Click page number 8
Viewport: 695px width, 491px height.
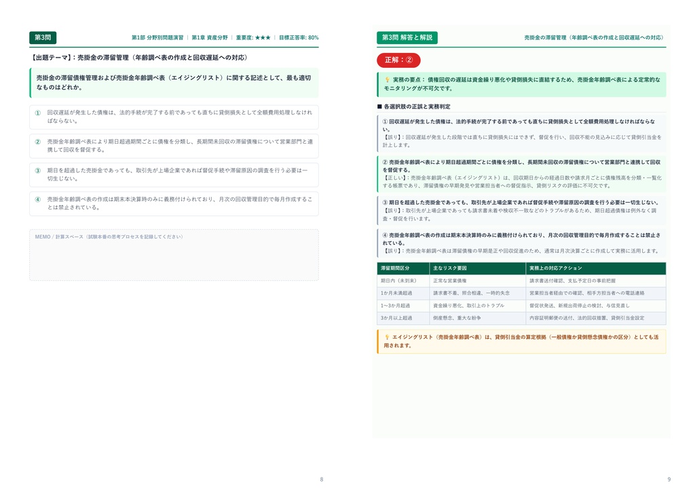pyautogui.click(x=322, y=479)
